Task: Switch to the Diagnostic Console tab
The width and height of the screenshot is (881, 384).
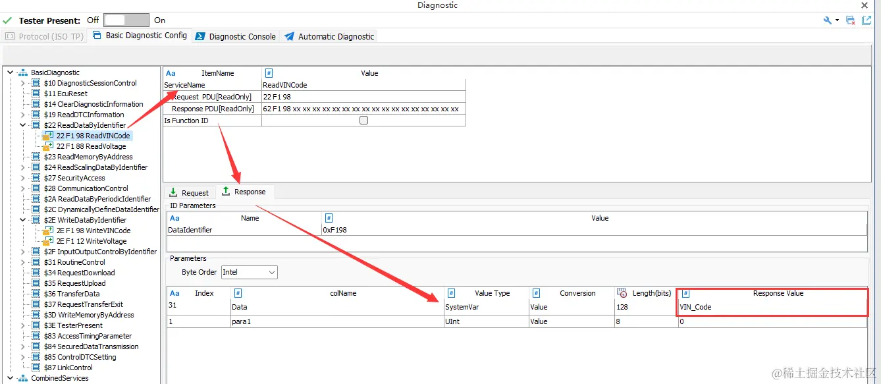Action: point(236,36)
